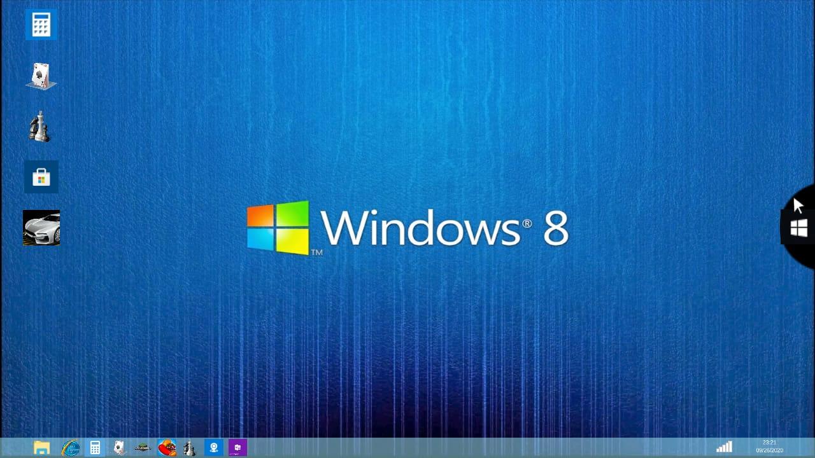The height and width of the screenshot is (458, 815).
Task: Open File Explorer from the taskbar
Action: (41, 448)
